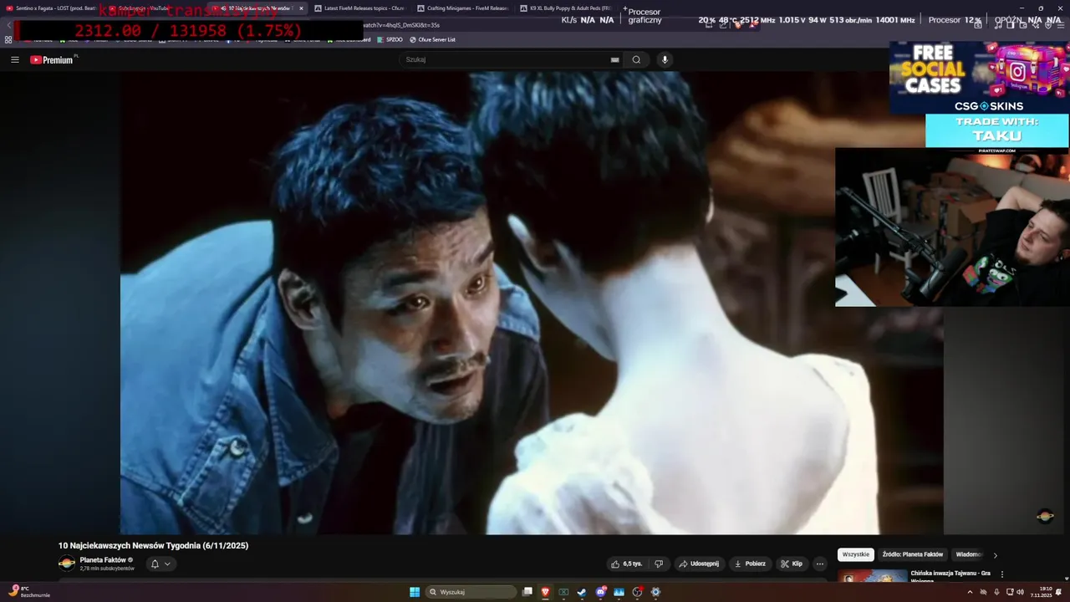
Task: Open the Chińska inwazja Tajwanu recommended video
Action: [950, 577]
